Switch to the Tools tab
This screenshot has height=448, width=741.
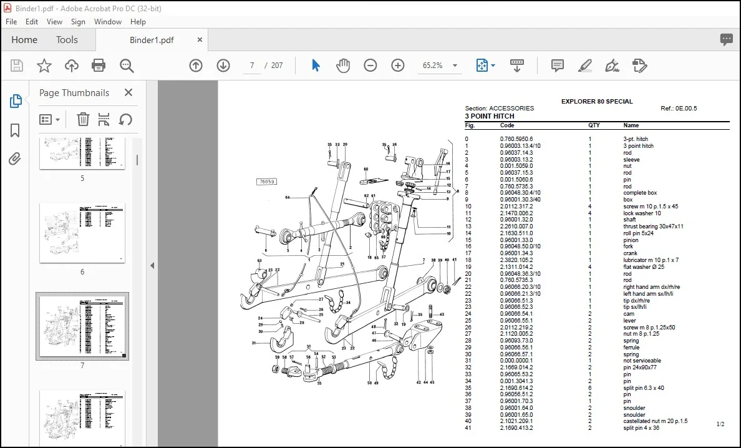(67, 40)
